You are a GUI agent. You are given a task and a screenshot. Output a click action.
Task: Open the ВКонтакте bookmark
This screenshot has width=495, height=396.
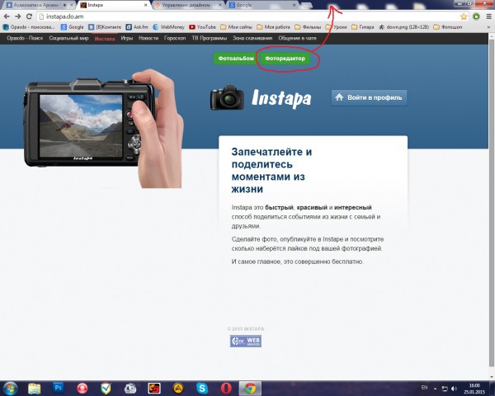tap(105, 27)
